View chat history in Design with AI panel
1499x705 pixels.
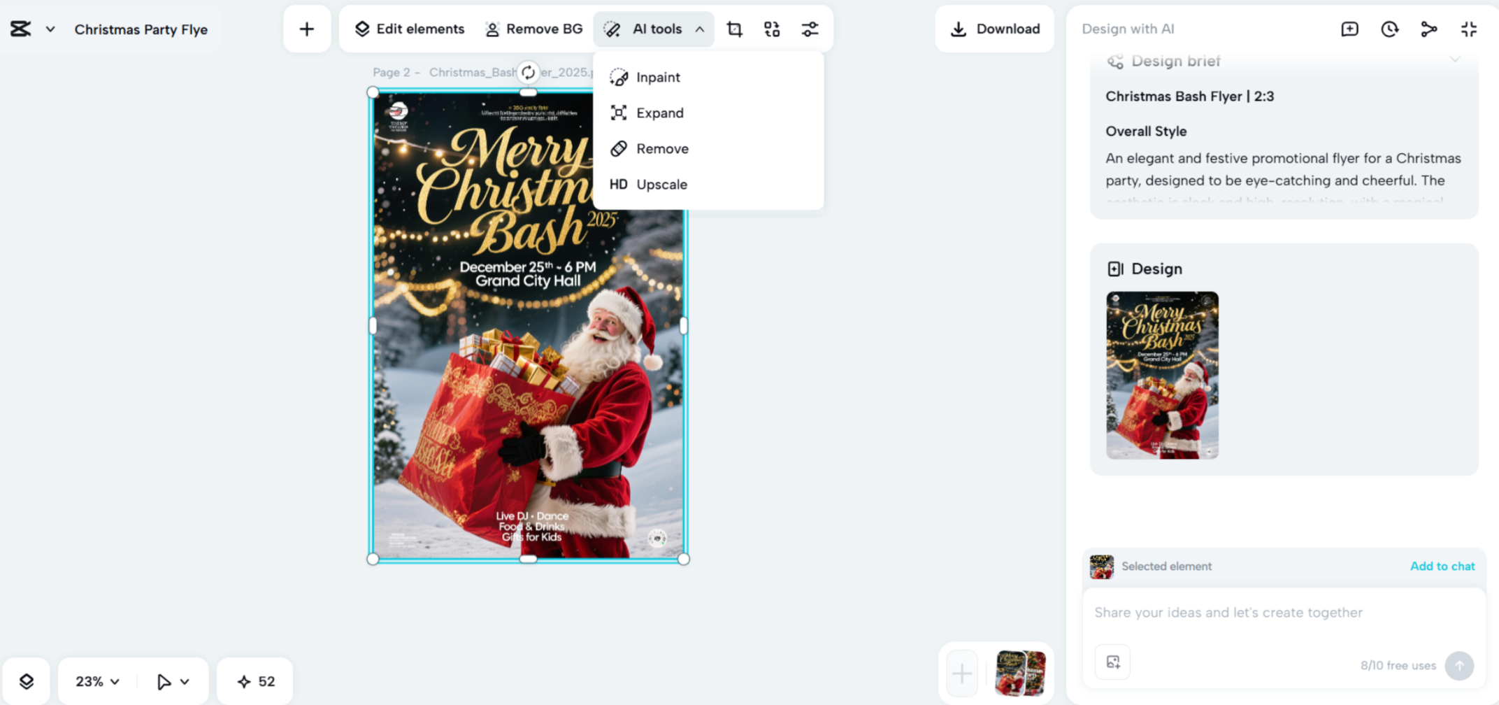pos(1389,29)
